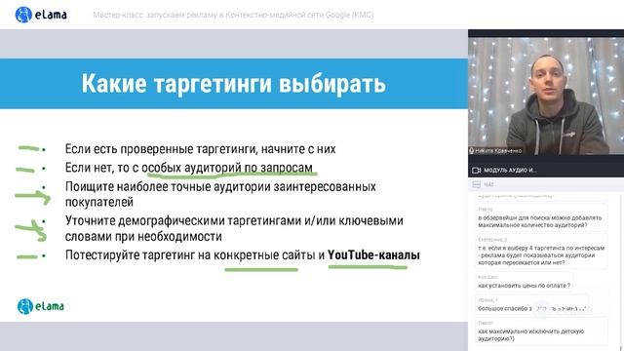The image size is (624, 351).
Task: Click chat message about 4 таргетинга по интересам
Action: click(x=541, y=252)
